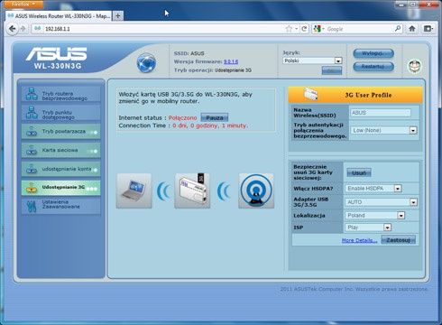Click the globe network map icon in header
442x325 pixels.
[146, 63]
